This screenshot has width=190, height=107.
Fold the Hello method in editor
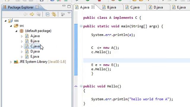(81, 86)
